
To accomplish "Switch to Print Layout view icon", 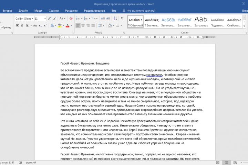I will 227,163.
